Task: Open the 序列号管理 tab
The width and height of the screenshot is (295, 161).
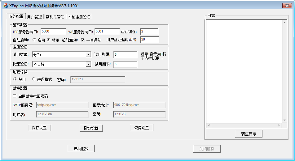Action: click(x=55, y=17)
